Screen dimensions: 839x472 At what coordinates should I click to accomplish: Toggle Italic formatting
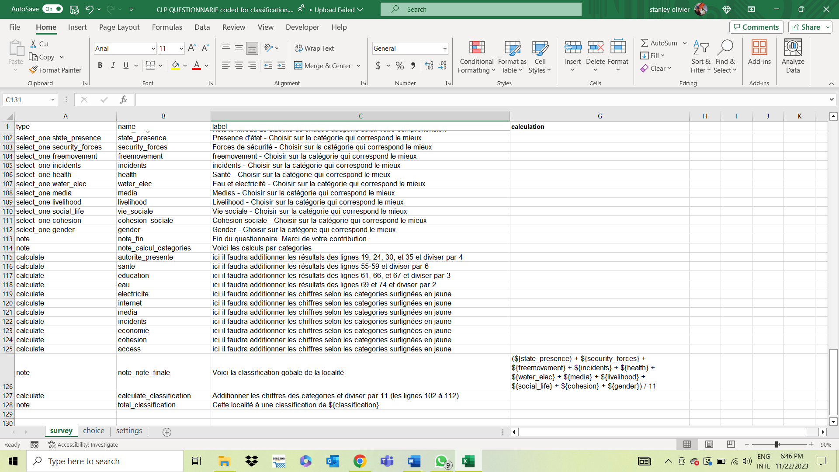[113, 66]
